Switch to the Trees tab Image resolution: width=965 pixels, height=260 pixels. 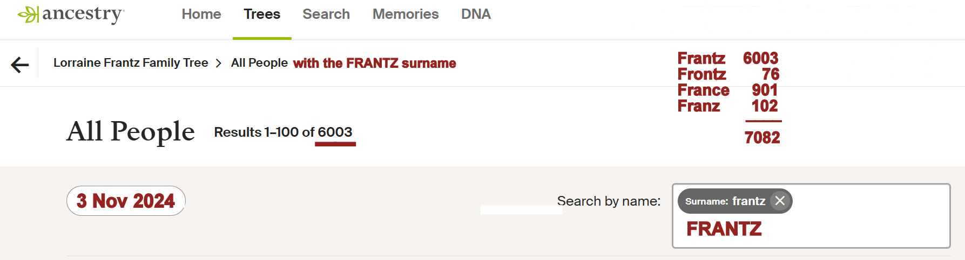pyautogui.click(x=262, y=15)
